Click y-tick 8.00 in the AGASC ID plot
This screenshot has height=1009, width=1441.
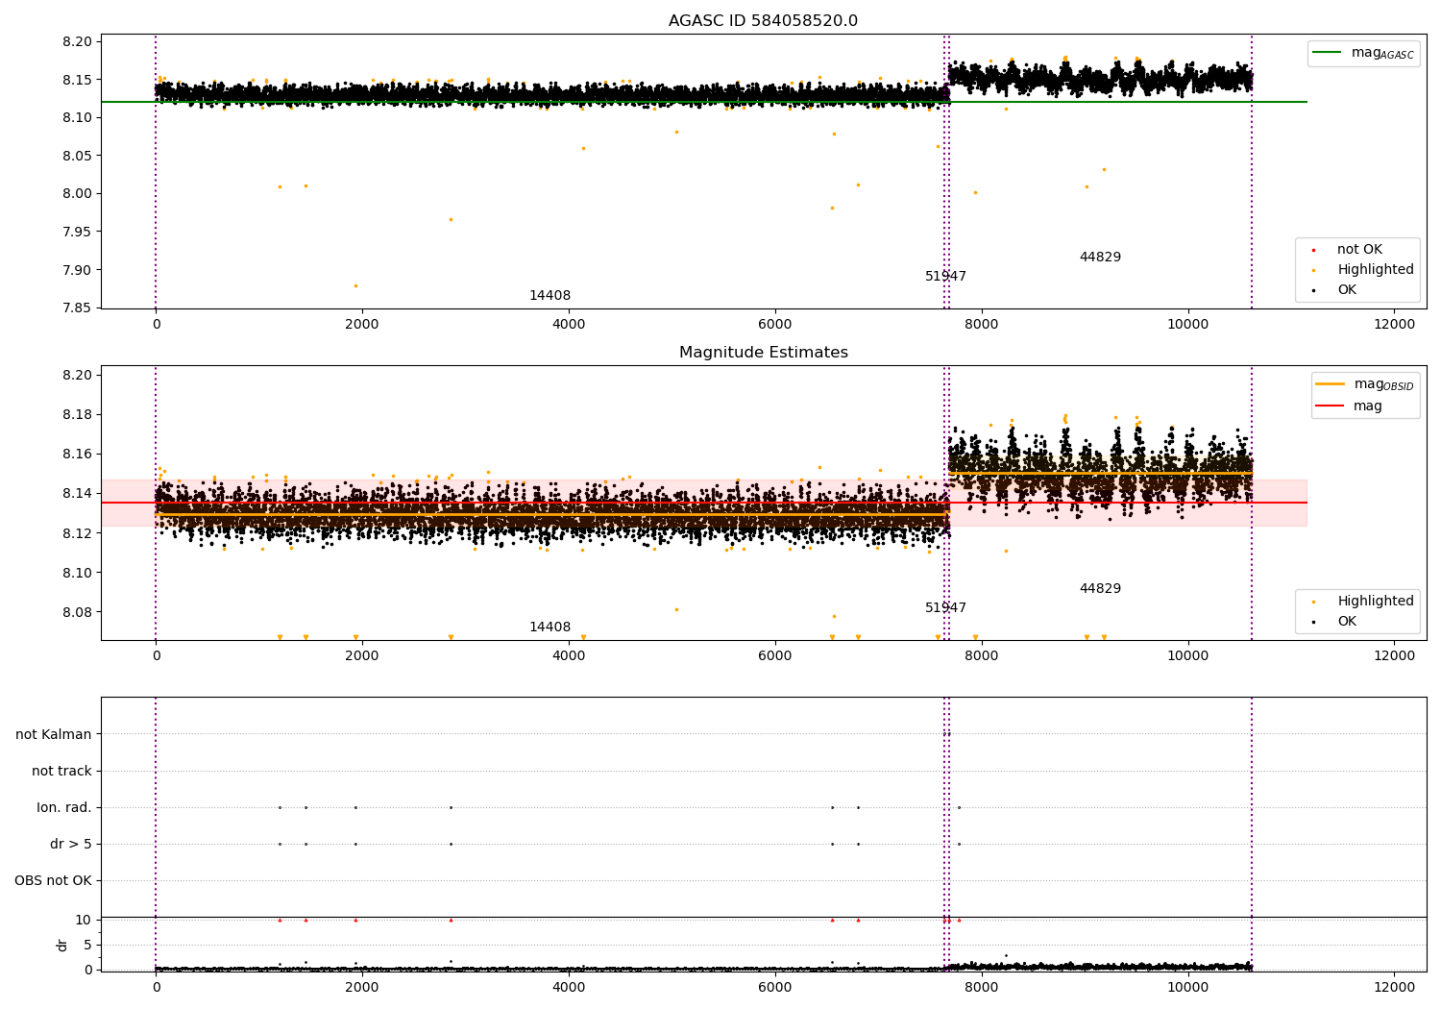point(76,193)
